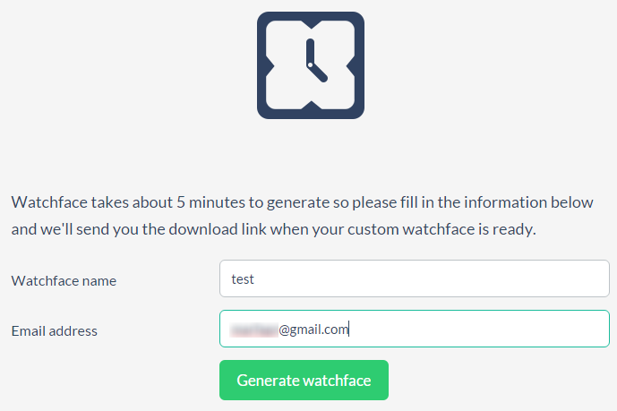Place cursor after ".com" in the email field
The image size is (617, 411).
tap(348, 330)
